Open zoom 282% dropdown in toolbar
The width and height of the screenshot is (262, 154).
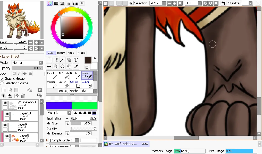[x=164, y=3]
